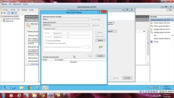
Task: Click Nuevo grupo de replicación action
Action: (x=162, y=26)
